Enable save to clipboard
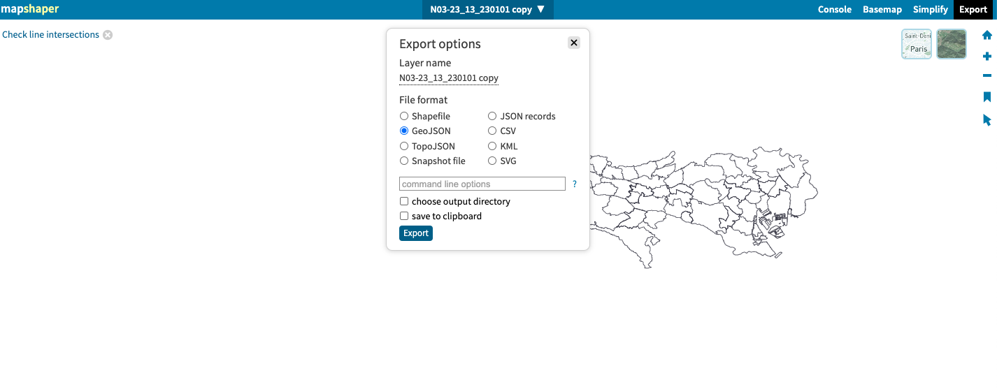997x389 pixels. coord(404,216)
